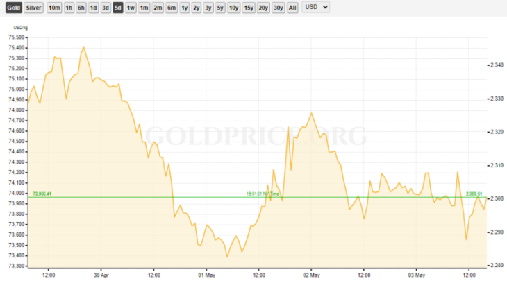This screenshot has height=281, width=507.
Task: Select the 15y range button
Action: click(x=249, y=8)
